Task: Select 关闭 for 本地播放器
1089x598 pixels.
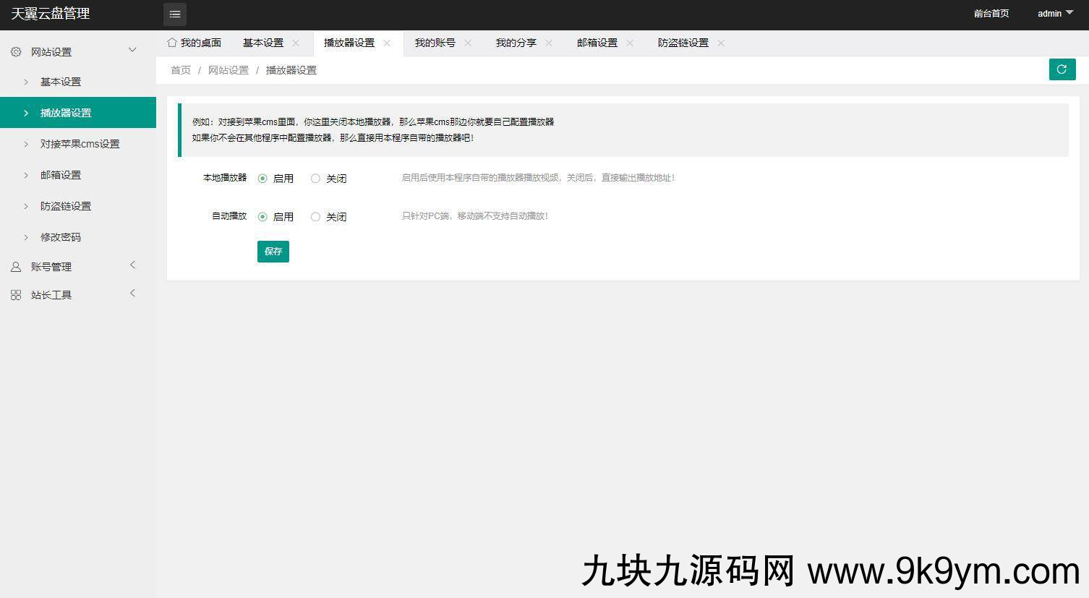Action: pyautogui.click(x=315, y=179)
